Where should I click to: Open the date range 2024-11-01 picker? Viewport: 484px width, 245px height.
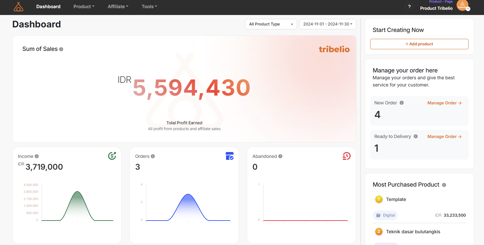click(x=327, y=24)
